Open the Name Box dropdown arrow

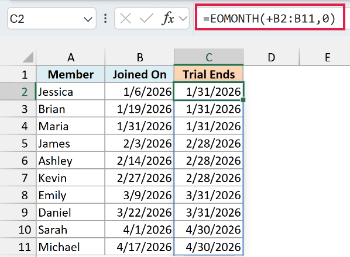(x=88, y=19)
